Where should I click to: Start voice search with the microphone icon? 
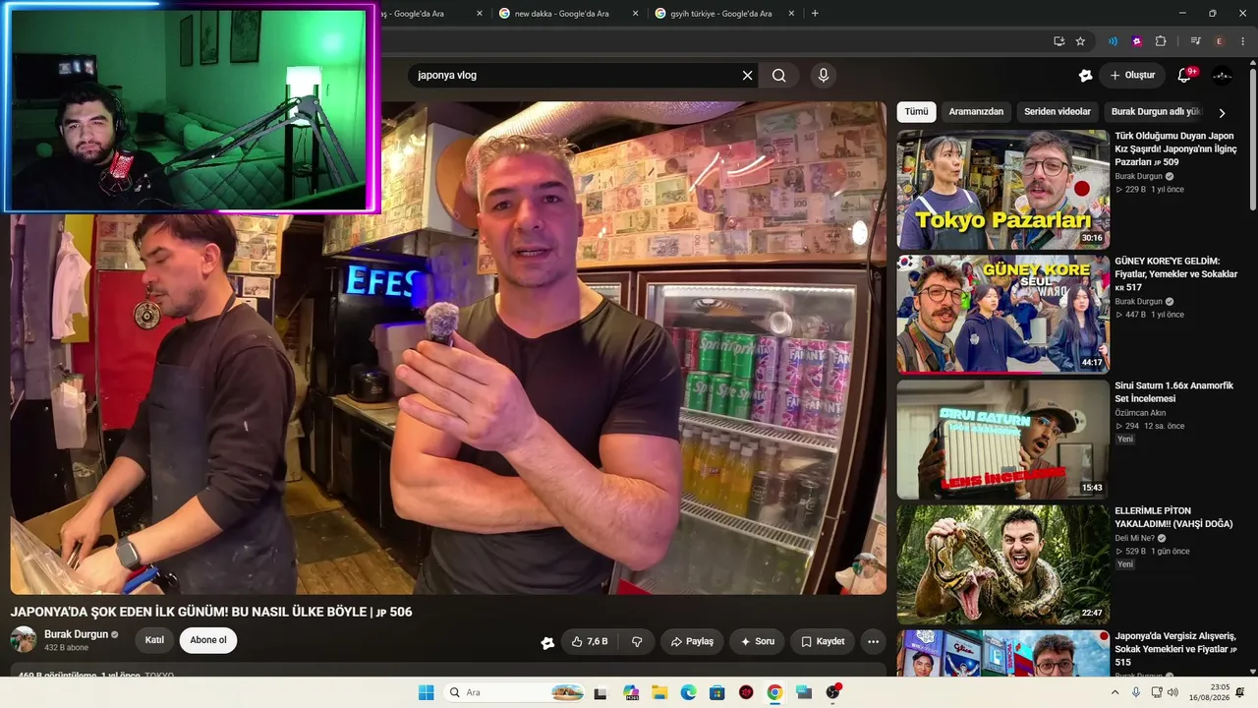click(x=824, y=76)
